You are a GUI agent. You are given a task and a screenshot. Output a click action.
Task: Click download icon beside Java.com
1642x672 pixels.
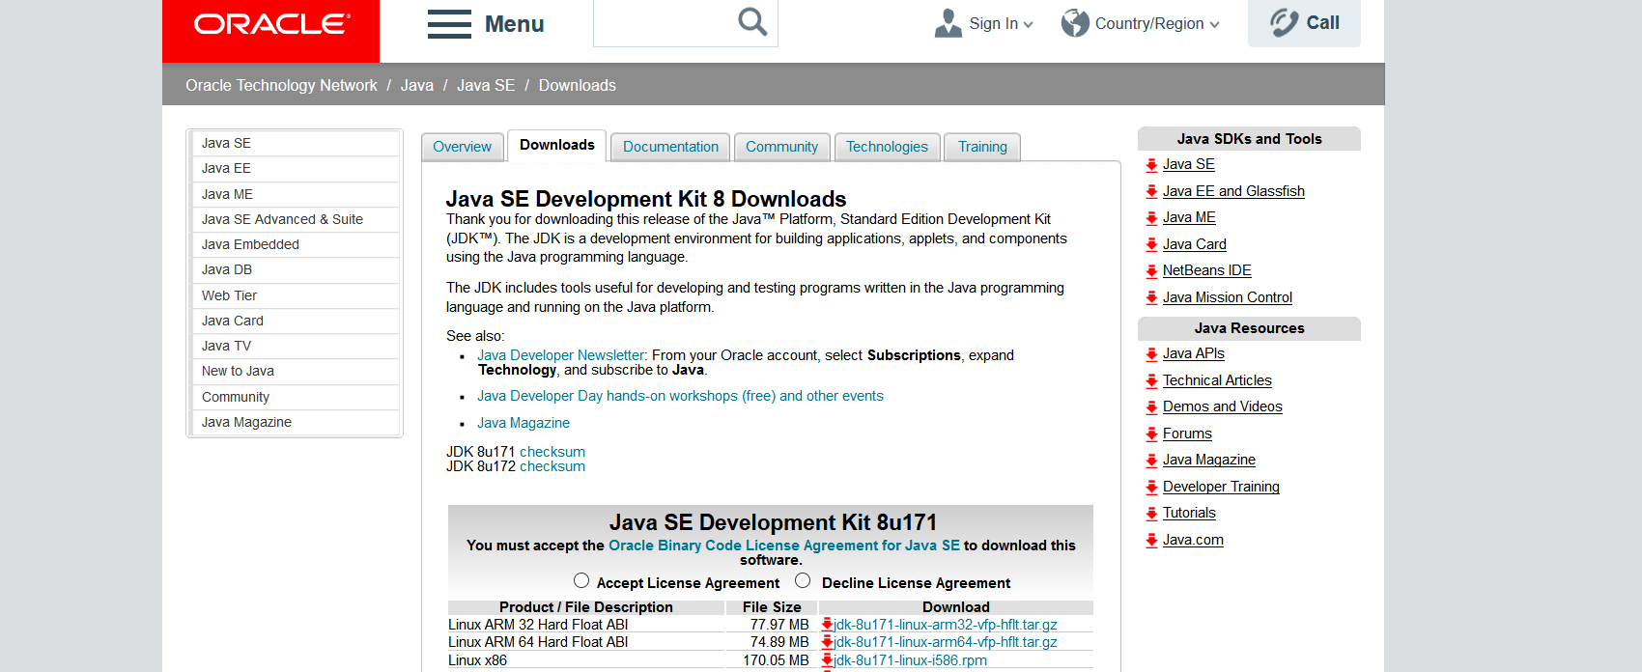1151,541
